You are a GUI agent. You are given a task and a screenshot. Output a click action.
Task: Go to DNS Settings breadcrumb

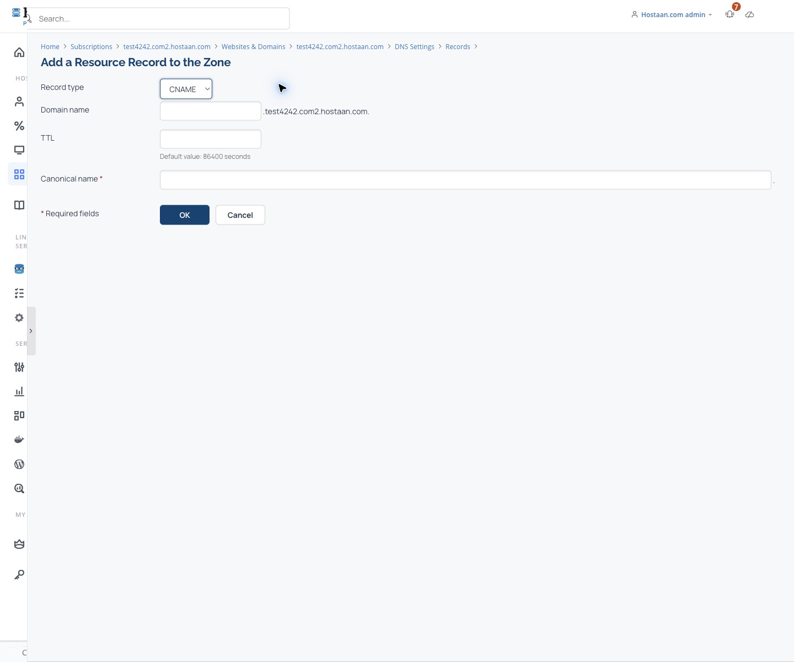(415, 47)
